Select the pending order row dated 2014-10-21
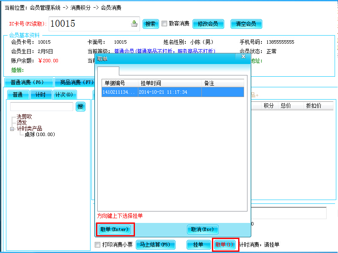 click(x=173, y=92)
